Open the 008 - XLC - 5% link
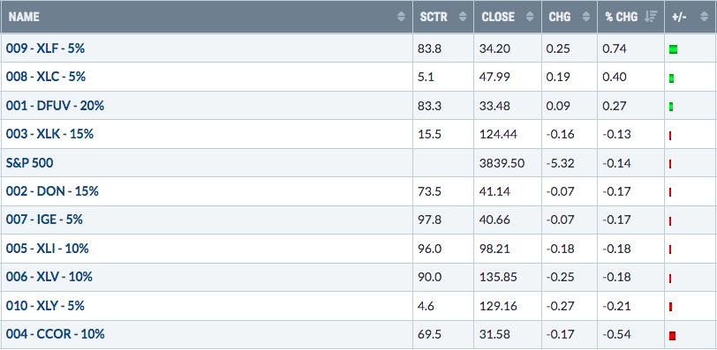Image resolution: width=717 pixels, height=350 pixels. (x=46, y=77)
